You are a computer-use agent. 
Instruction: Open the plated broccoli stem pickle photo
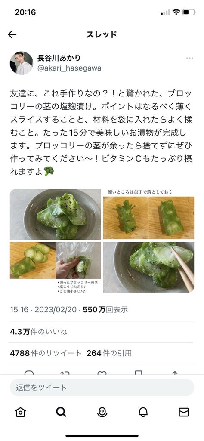coord(56,215)
